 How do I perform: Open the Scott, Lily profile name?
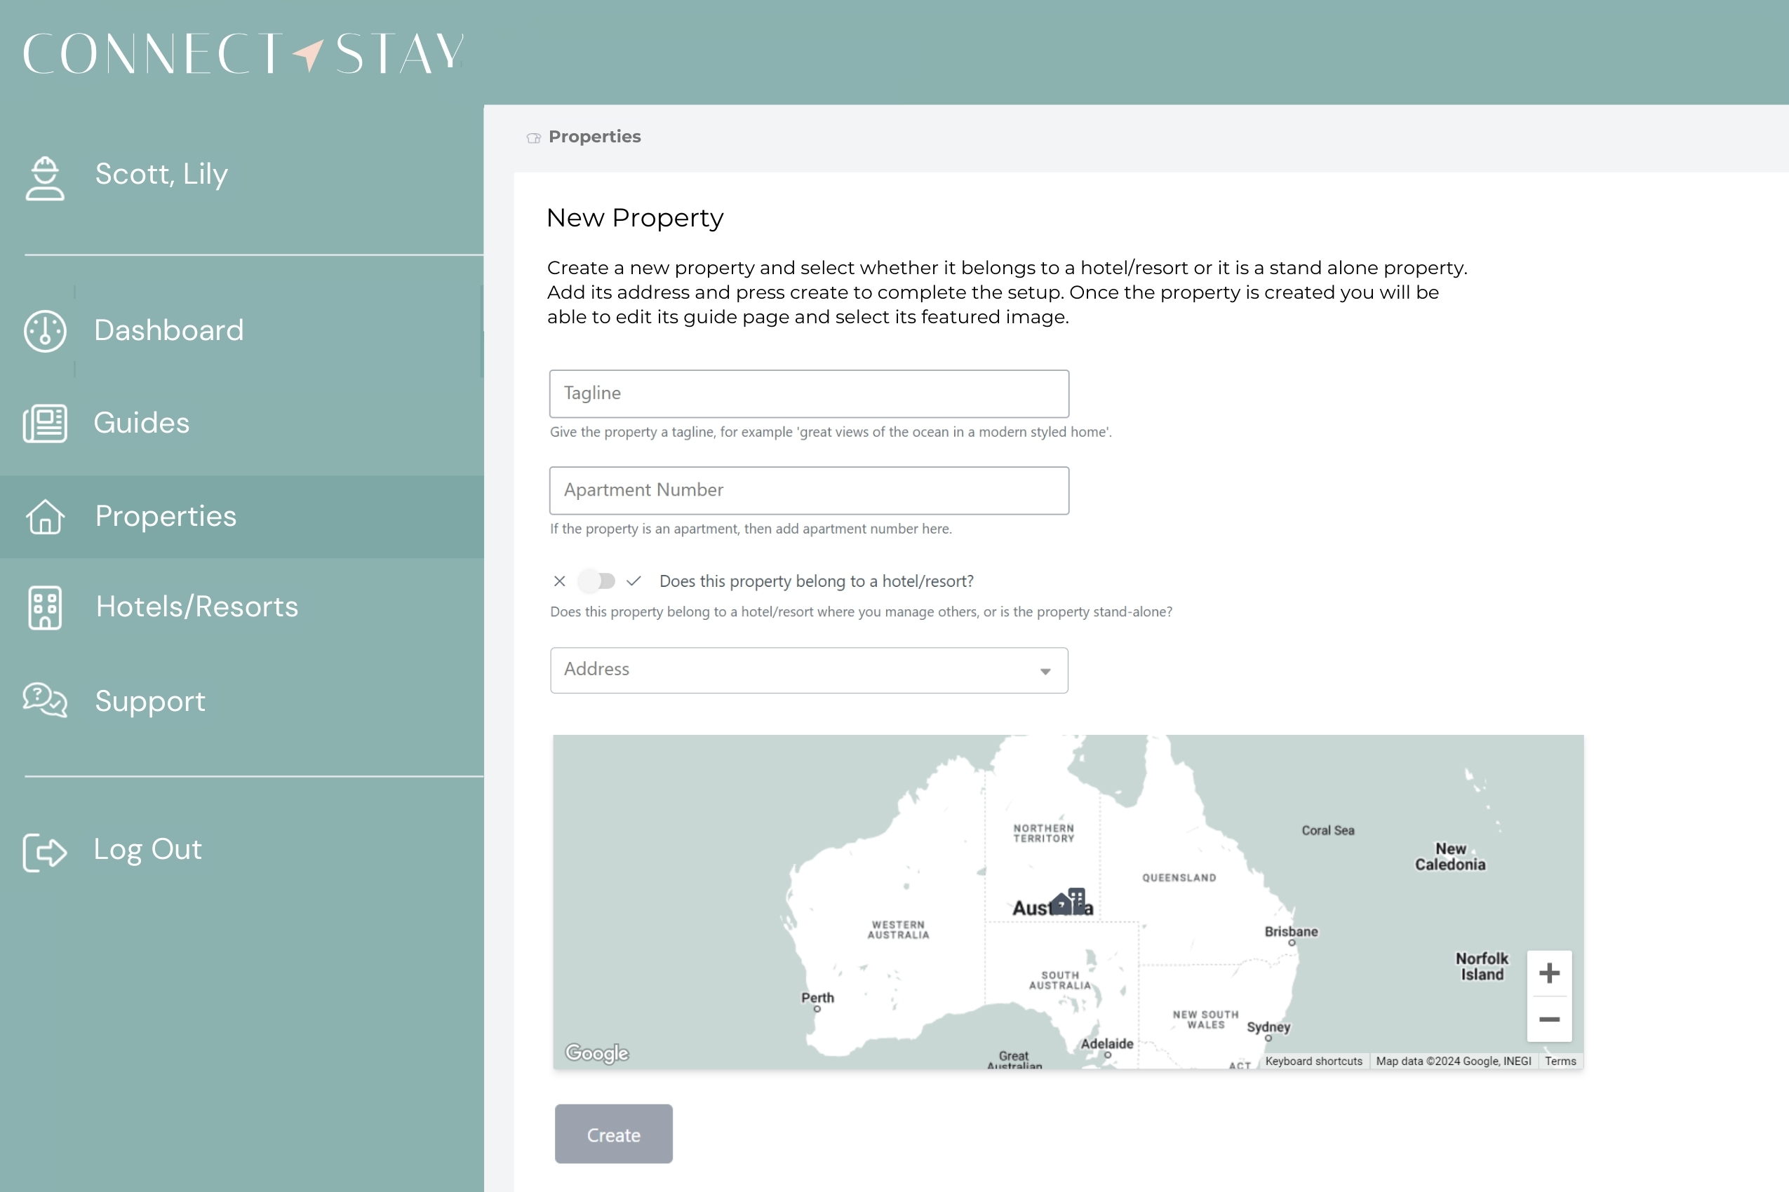tap(161, 174)
